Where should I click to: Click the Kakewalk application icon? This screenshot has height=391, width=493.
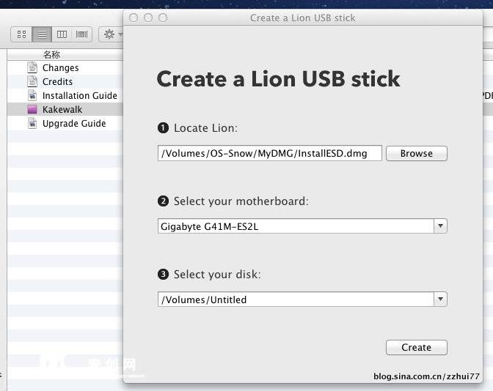[32, 109]
